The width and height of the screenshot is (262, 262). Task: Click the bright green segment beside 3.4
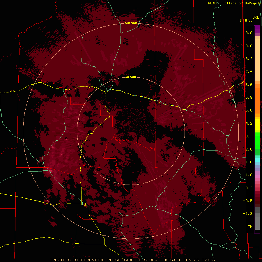click(257, 140)
